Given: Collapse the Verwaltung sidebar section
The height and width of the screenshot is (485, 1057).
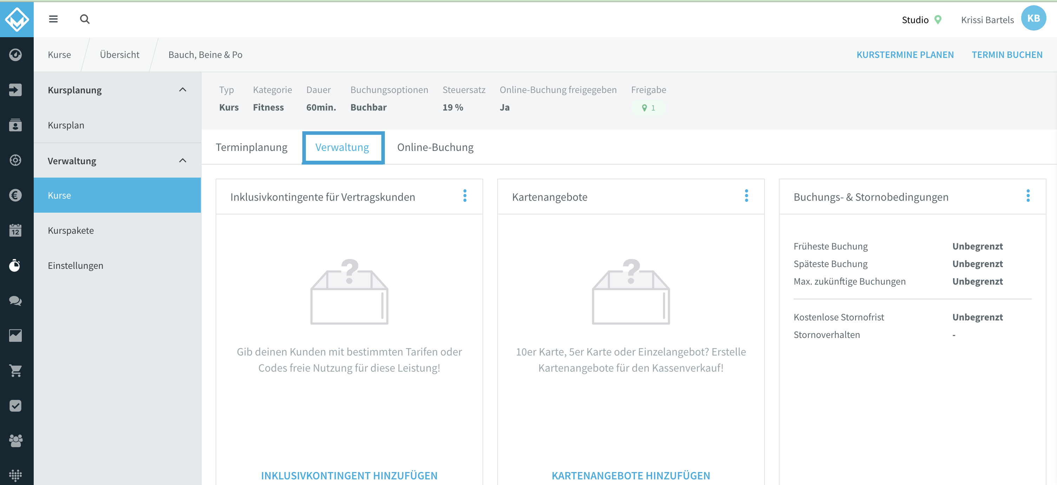Looking at the screenshot, I should (x=183, y=160).
